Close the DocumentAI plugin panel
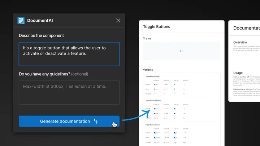 tap(118, 21)
